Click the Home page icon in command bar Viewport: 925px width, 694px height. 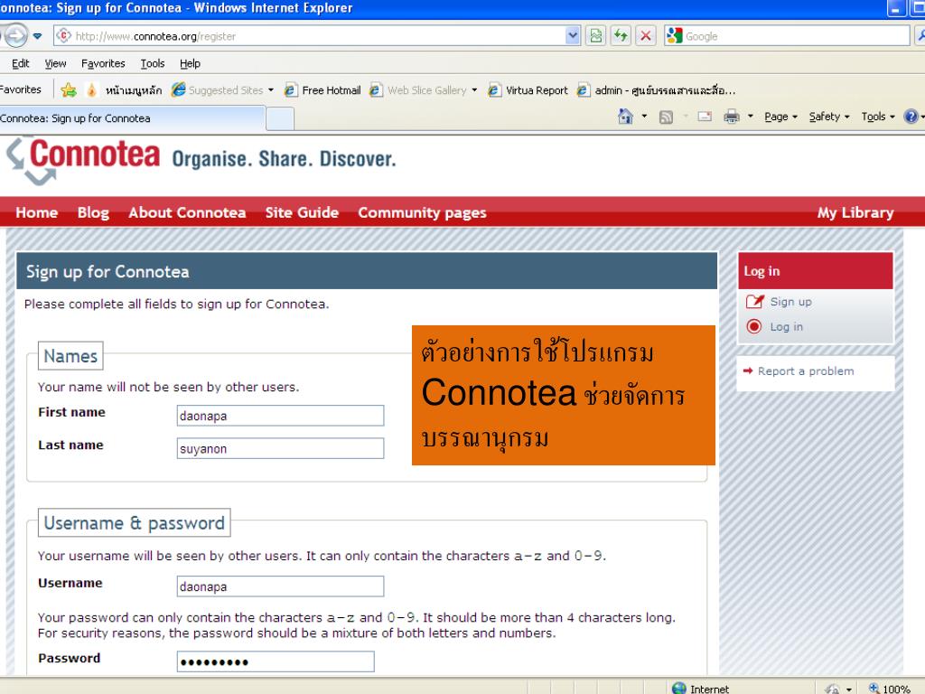625,117
